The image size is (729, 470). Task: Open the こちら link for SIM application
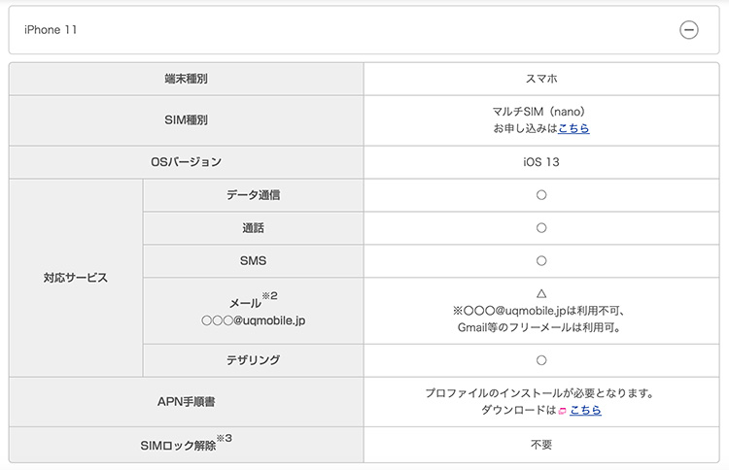(x=573, y=128)
